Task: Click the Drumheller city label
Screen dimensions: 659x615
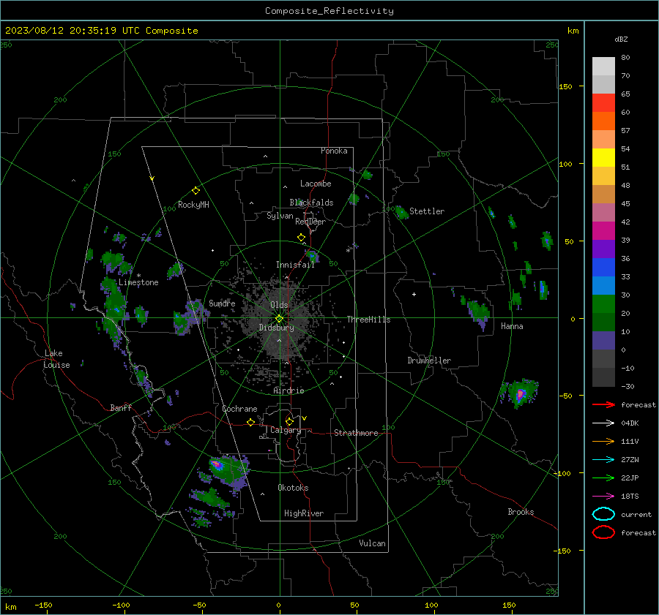Action: pyautogui.click(x=429, y=361)
